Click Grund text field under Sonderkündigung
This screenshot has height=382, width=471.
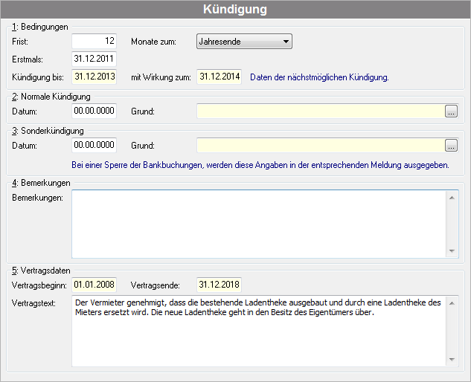coord(320,145)
